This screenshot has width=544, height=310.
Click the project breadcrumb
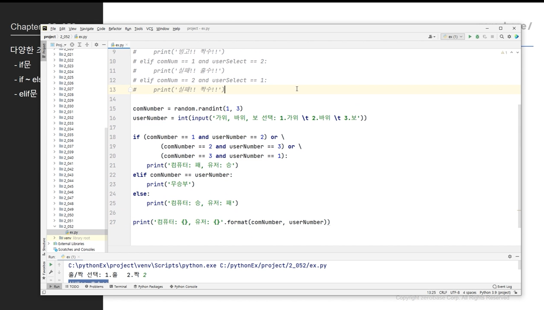click(x=50, y=37)
